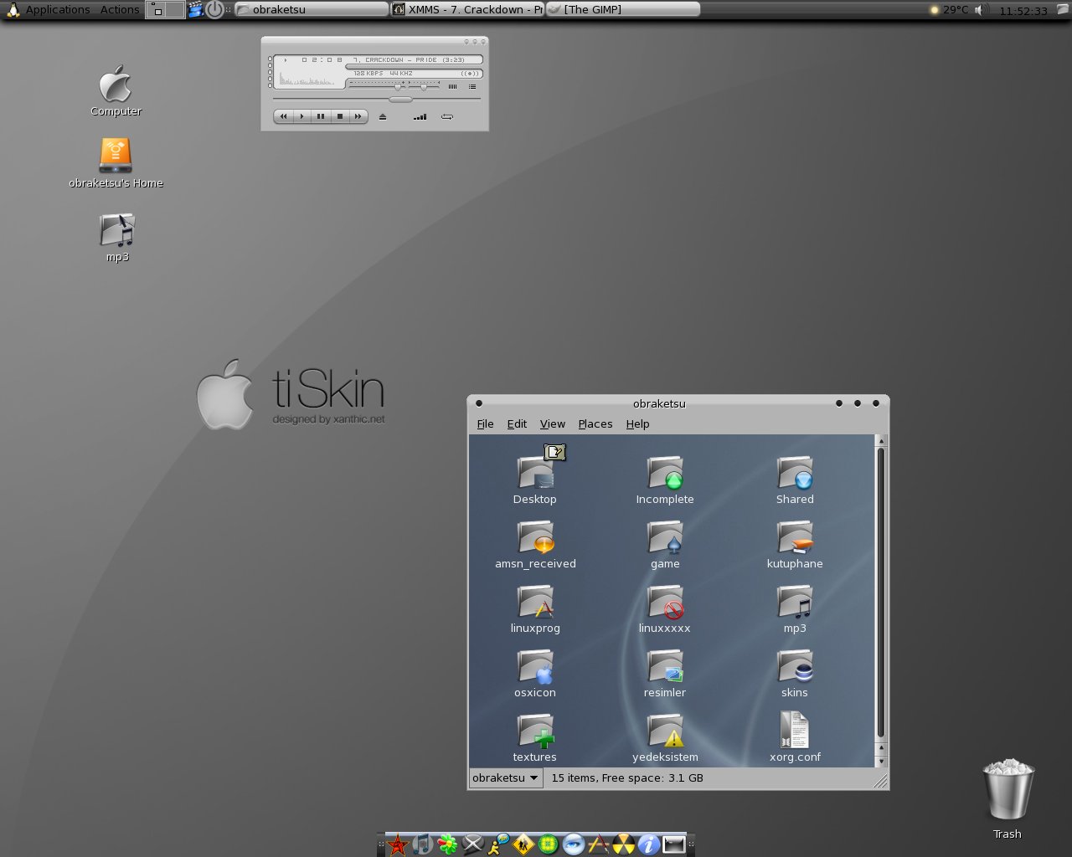Screen dimensions: 1072x857
Task: Pause the XMMS playback
Action: 321,116
